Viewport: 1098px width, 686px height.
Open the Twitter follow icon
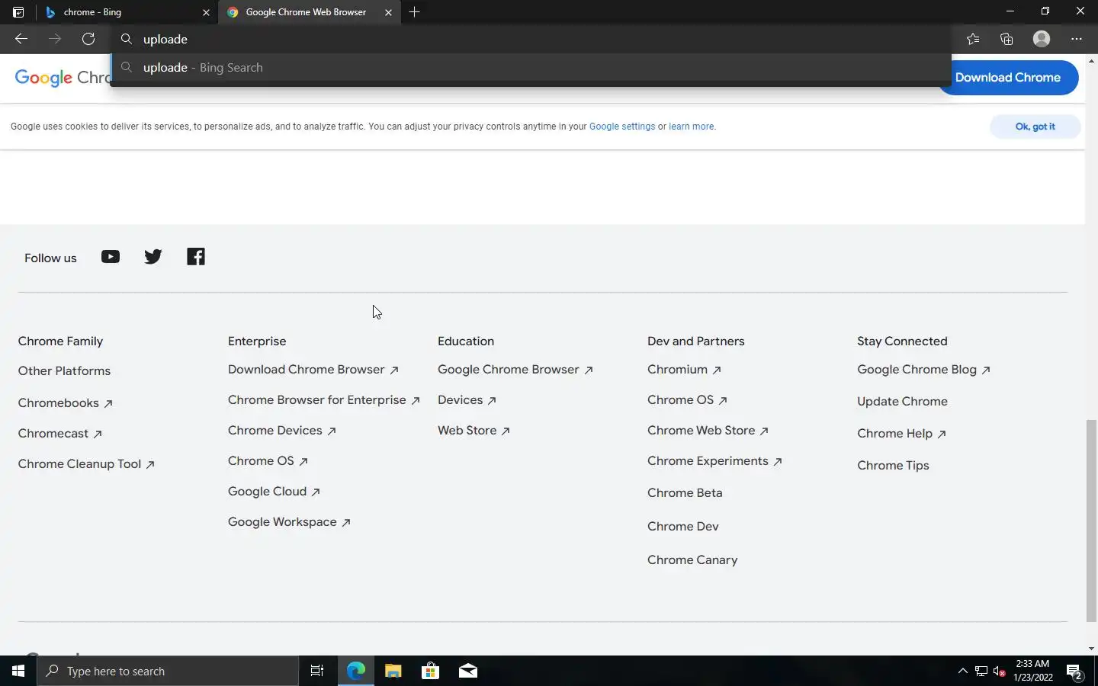tap(153, 257)
